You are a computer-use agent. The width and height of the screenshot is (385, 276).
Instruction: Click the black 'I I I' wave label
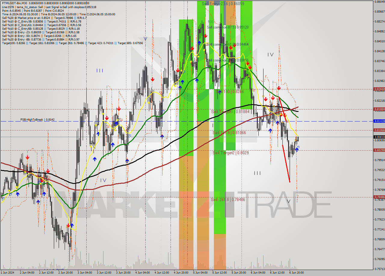pos(257,173)
